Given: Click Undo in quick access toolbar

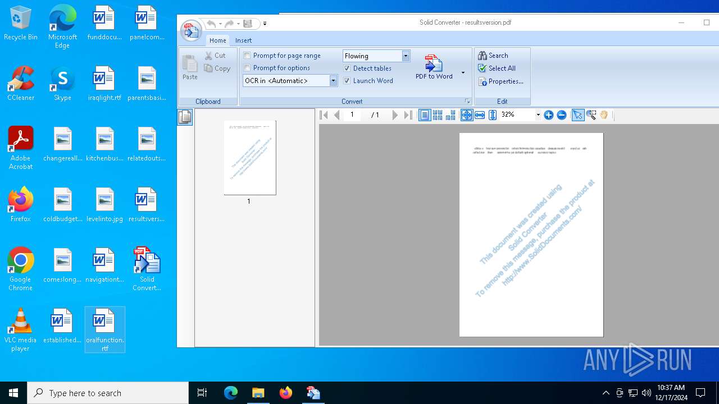Looking at the screenshot, I should coord(211,24).
